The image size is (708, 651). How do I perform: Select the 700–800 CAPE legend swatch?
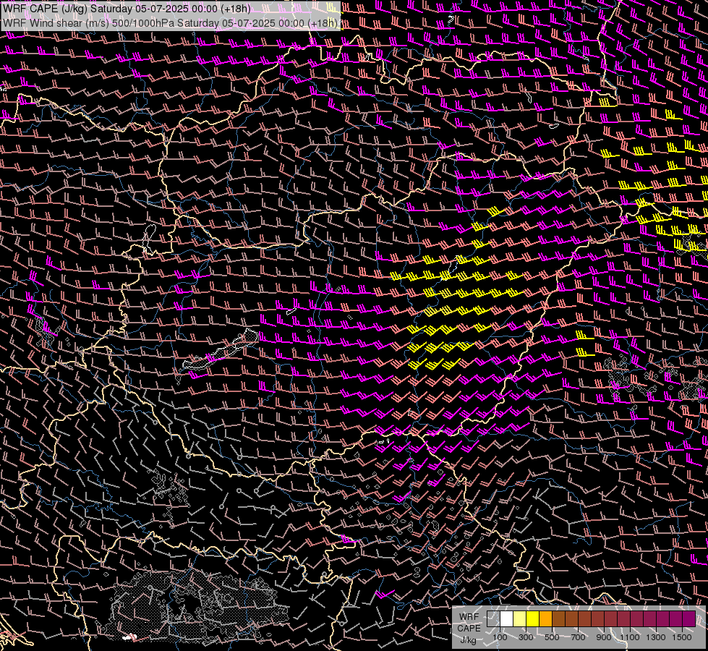[585, 618]
